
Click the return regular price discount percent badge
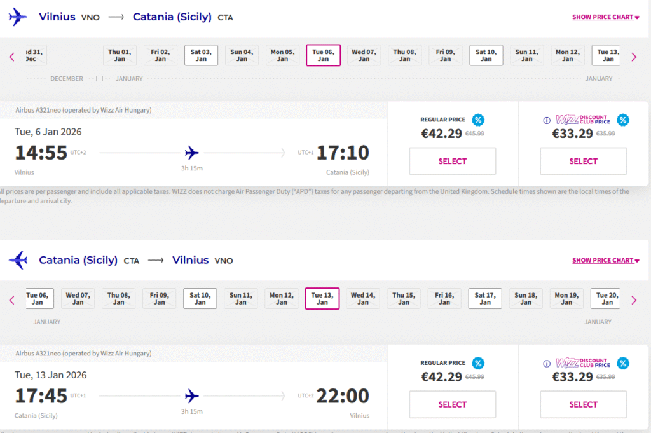click(x=477, y=363)
